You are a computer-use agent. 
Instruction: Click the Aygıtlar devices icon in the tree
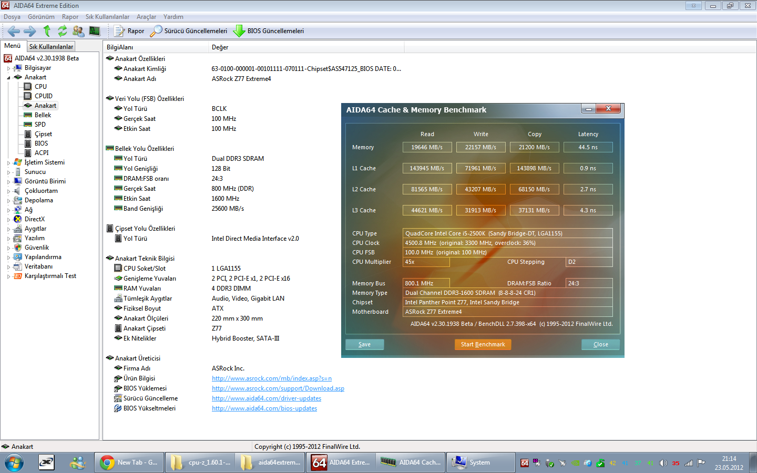pos(18,229)
